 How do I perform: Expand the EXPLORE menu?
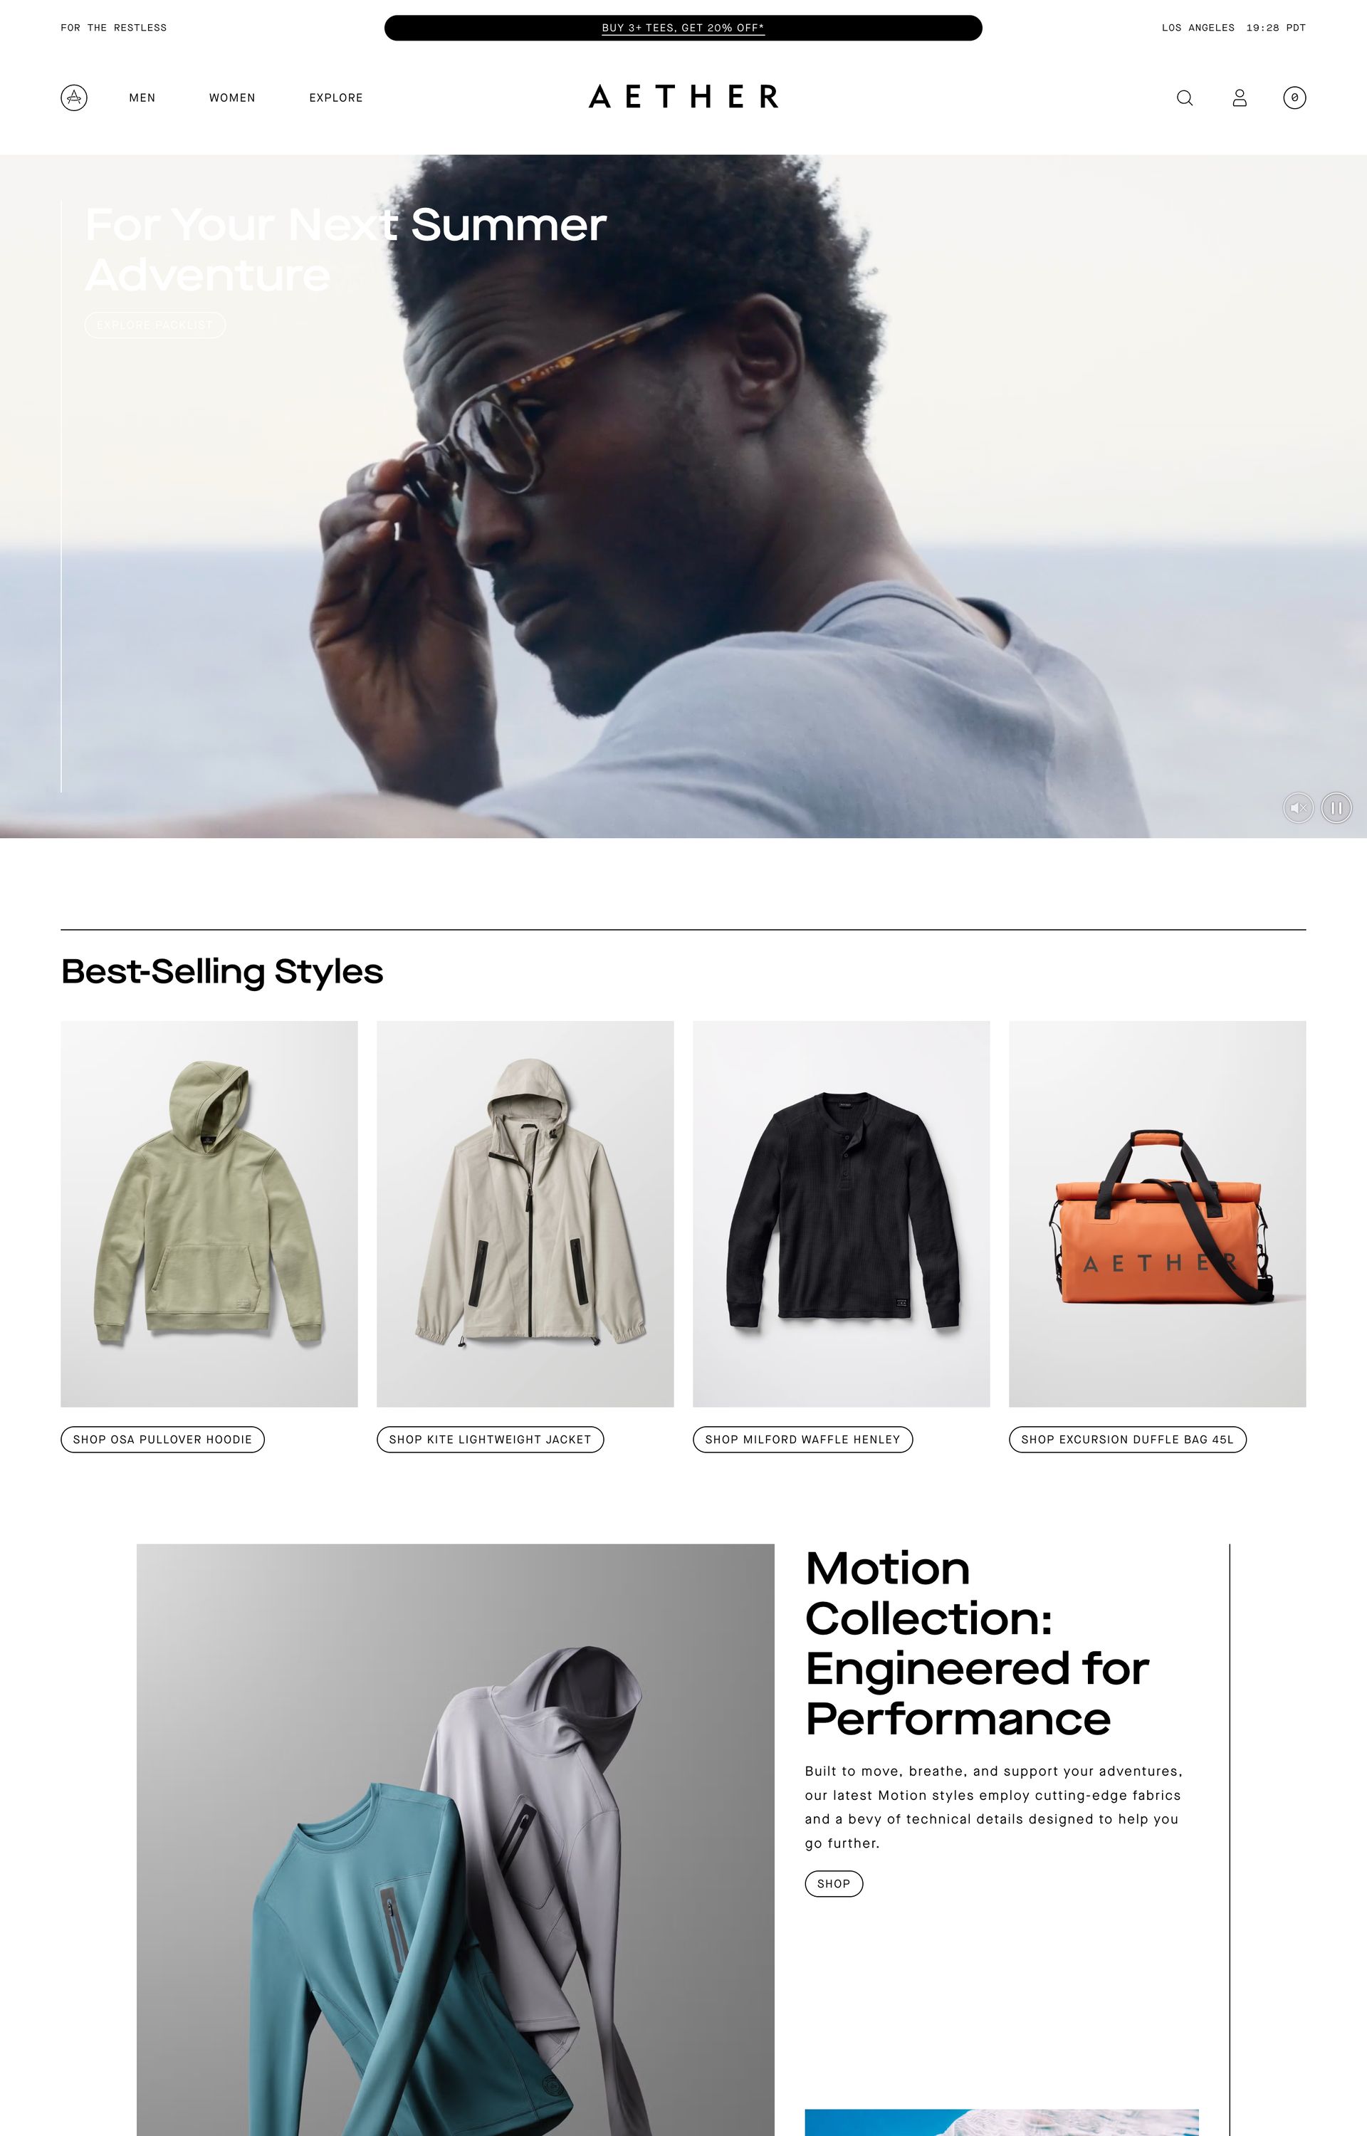[x=335, y=98]
